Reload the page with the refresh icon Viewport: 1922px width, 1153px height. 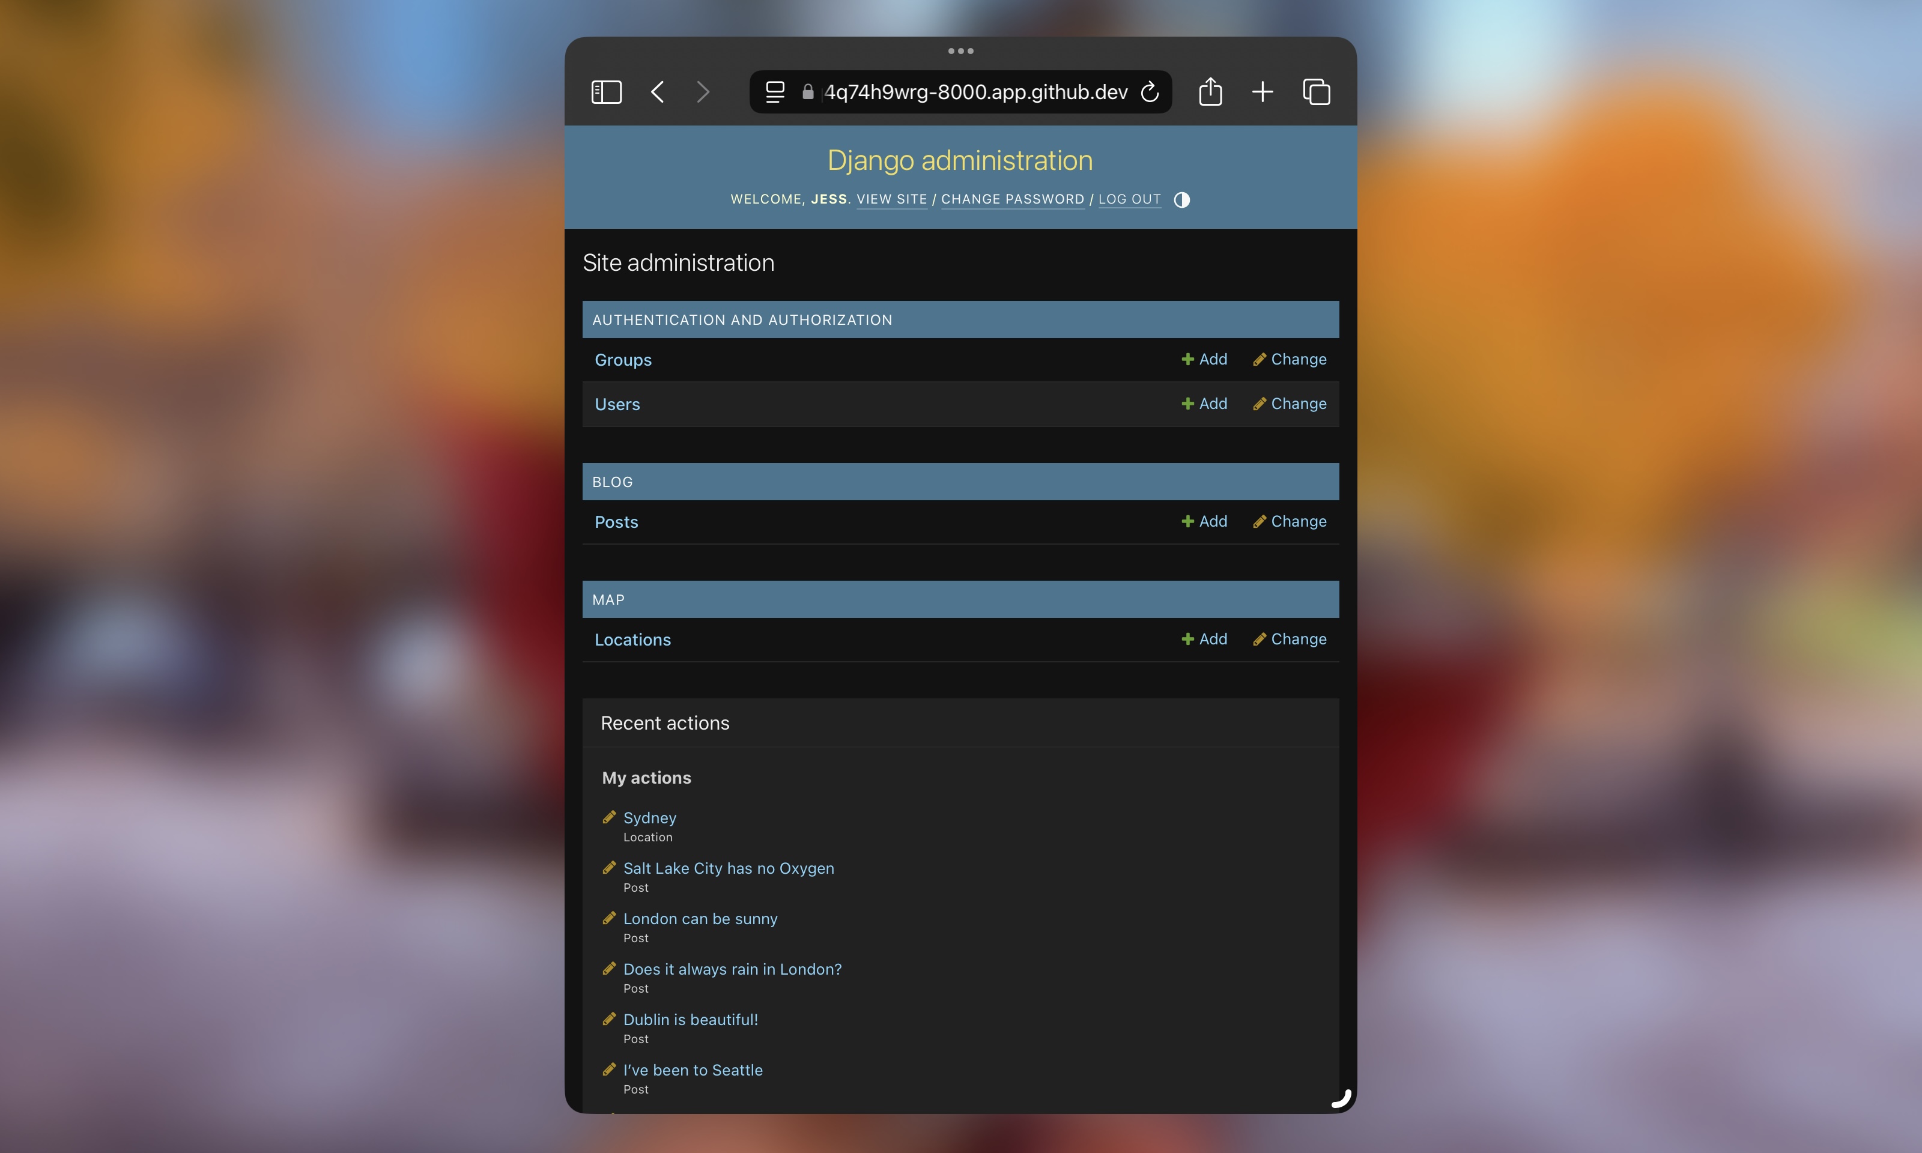[1150, 92]
